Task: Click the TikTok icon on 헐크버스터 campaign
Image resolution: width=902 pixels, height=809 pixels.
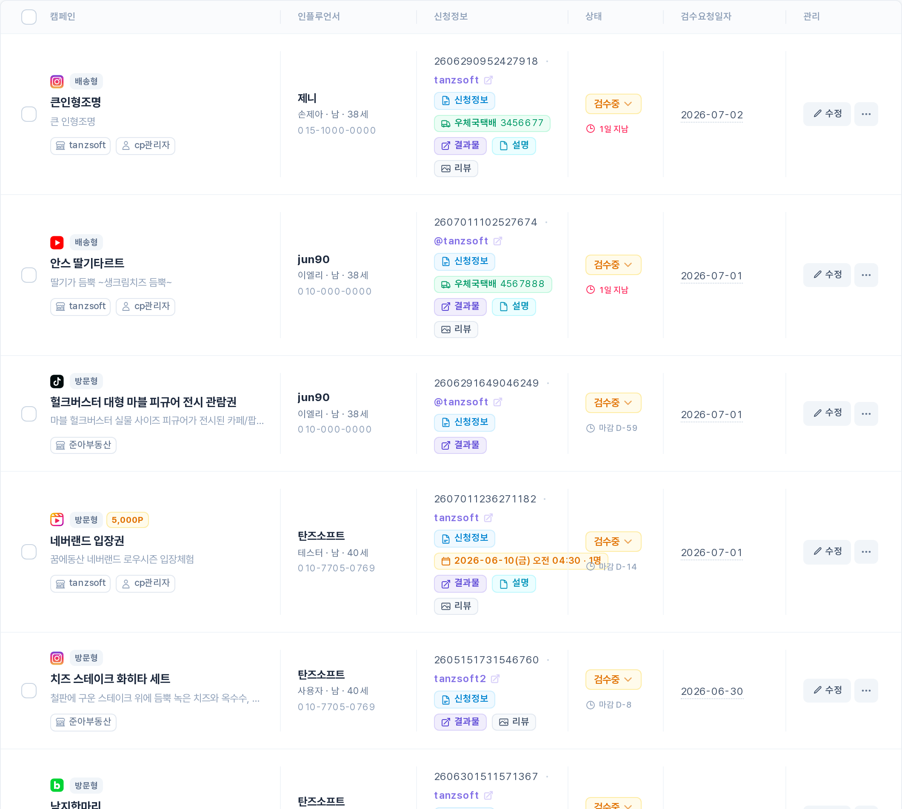Action: pos(57,381)
